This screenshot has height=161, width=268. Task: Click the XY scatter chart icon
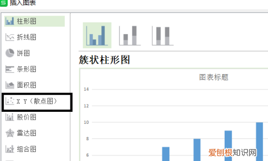[9, 101]
